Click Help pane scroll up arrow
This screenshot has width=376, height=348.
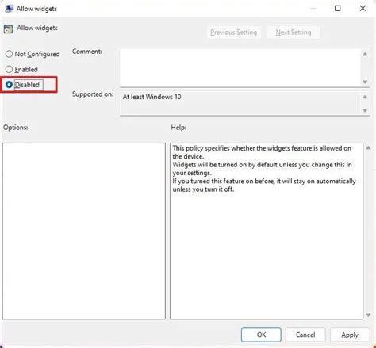click(368, 148)
